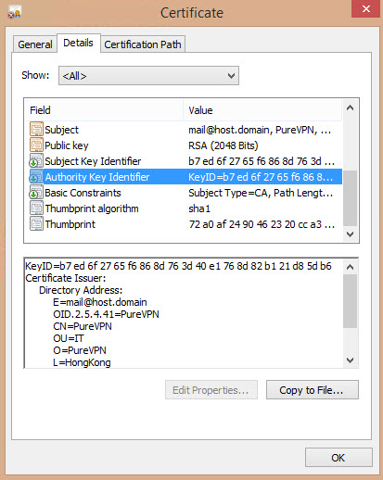Screen dimensions: 383x480
Task: Click the value 'RSA (2048 Bits)'
Action: 223,145
